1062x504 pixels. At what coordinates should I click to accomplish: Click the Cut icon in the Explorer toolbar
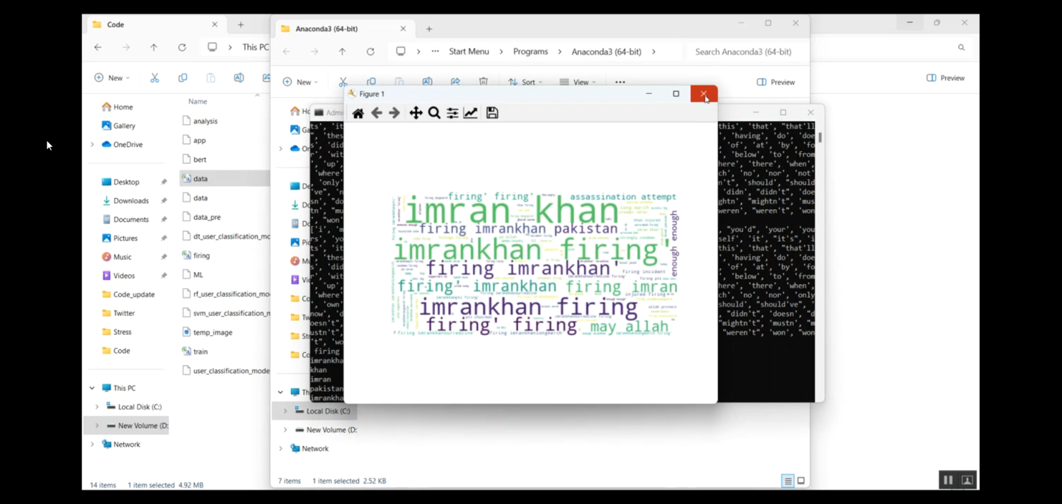[x=343, y=81]
